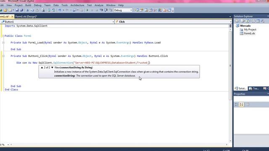Image resolution: width=269 pixels, height=151 pixels.
Task: Click the Step Over debug icon
Action: [106, 10]
